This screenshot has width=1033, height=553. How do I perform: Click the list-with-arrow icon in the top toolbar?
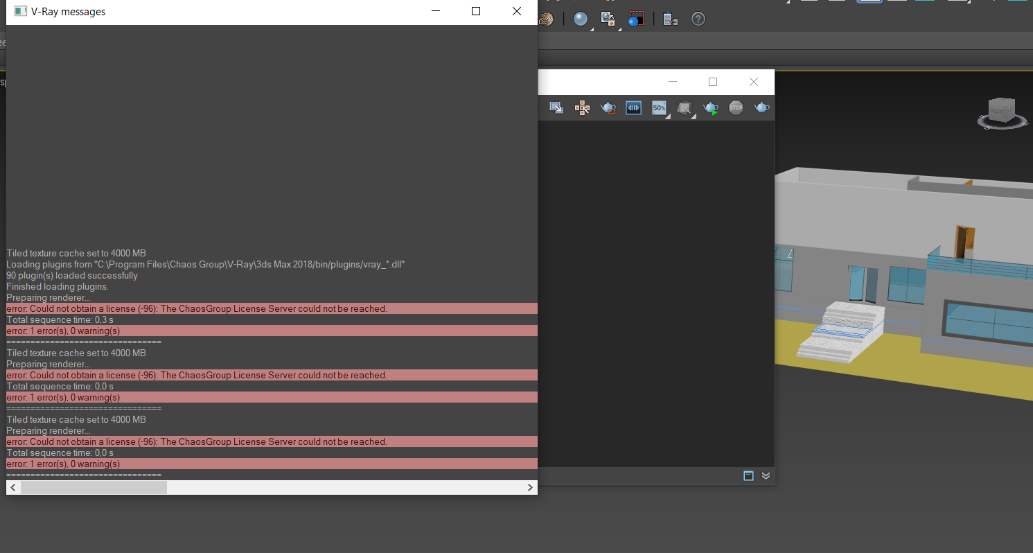(670, 19)
